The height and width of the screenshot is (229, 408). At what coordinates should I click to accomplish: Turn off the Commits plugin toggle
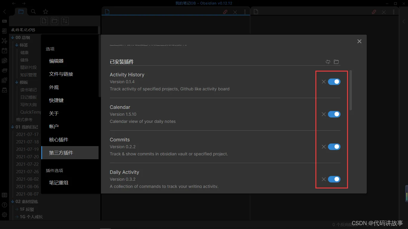pos(334,147)
